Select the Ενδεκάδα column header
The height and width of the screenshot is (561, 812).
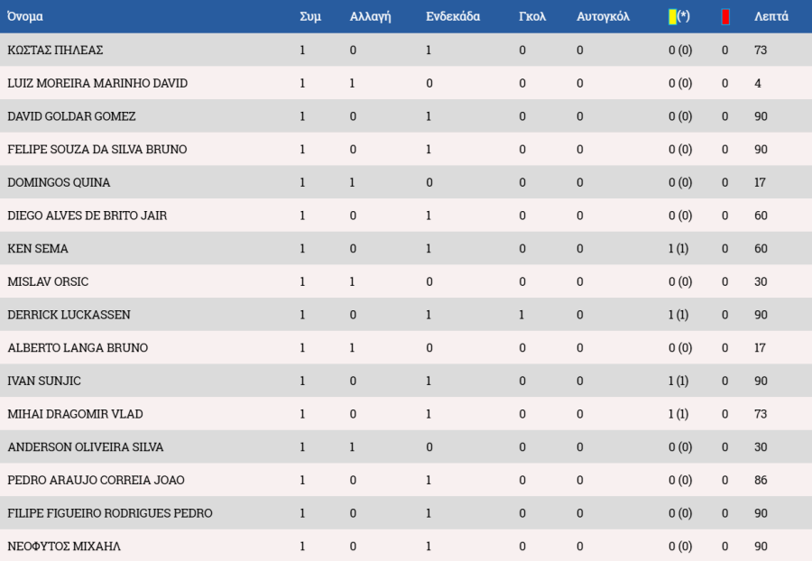point(453,16)
